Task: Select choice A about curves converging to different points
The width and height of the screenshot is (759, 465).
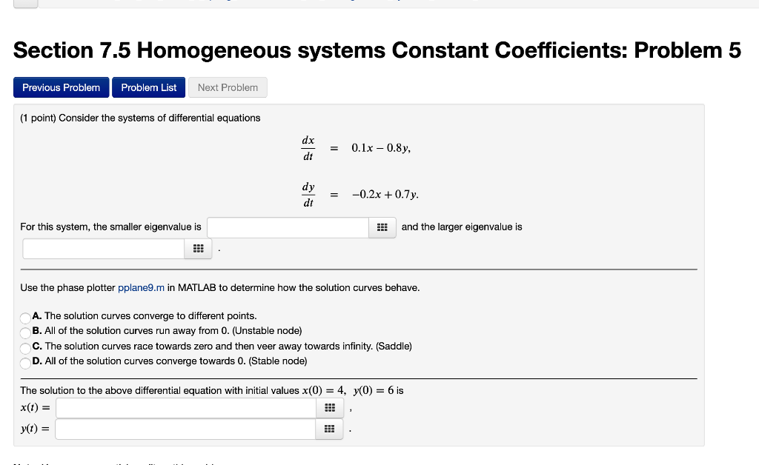Action: coord(24,316)
